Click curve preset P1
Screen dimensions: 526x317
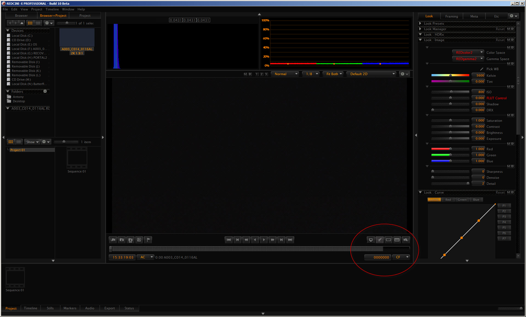click(504, 206)
